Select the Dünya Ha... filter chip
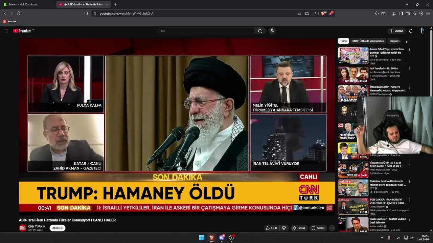 click(x=395, y=41)
